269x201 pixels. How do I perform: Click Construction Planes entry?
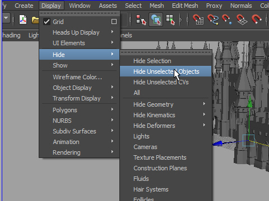(166, 168)
